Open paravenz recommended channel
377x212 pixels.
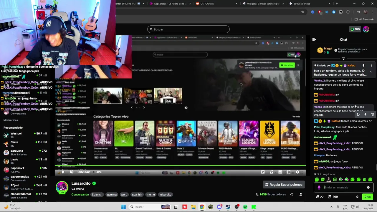25,153
